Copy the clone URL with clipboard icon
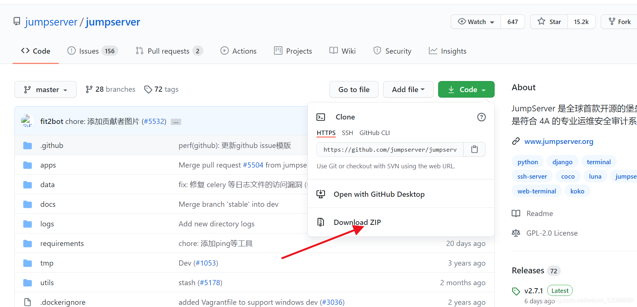The width and height of the screenshot is (637, 307). click(474, 149)
